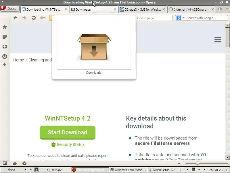Switch to Q-Dir 6.82 in taskbar
This screenshot has height=173, width=230.
(54, 170)
